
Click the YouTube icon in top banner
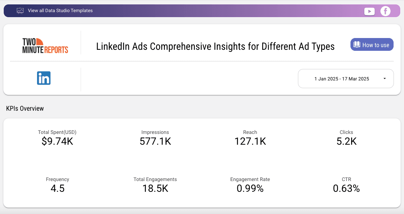[x=369, y=11]
